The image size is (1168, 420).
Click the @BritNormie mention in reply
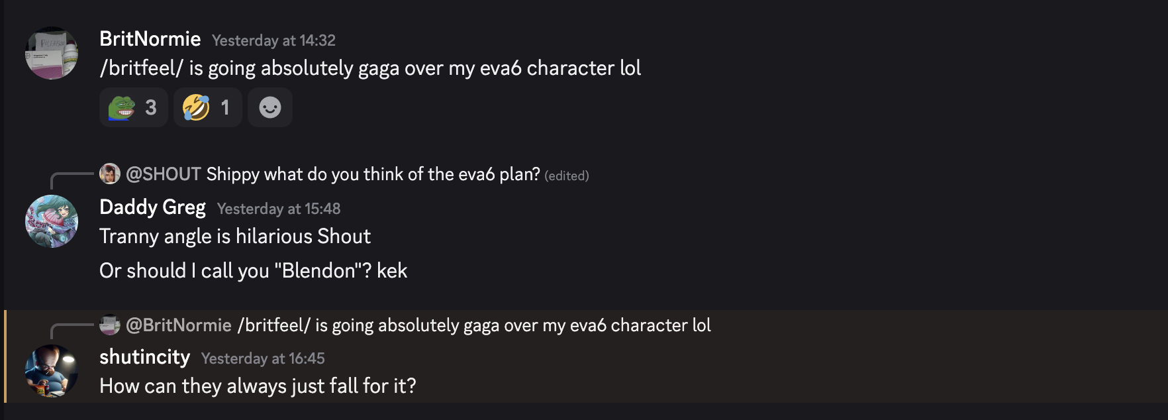coord(179,325)
